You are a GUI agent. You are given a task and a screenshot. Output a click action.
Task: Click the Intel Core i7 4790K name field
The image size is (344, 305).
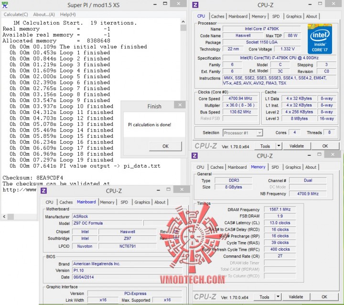261,29
